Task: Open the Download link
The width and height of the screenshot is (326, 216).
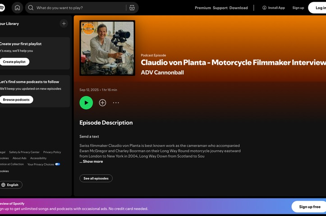Action: tap(239, 8)
